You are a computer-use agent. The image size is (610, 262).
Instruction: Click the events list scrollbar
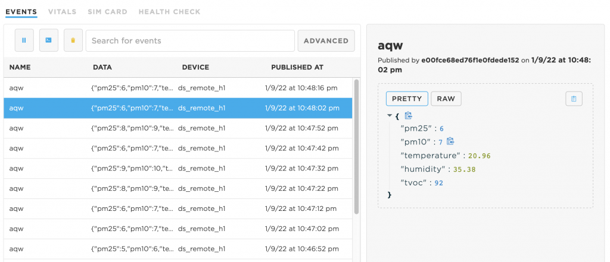[356, 147]
